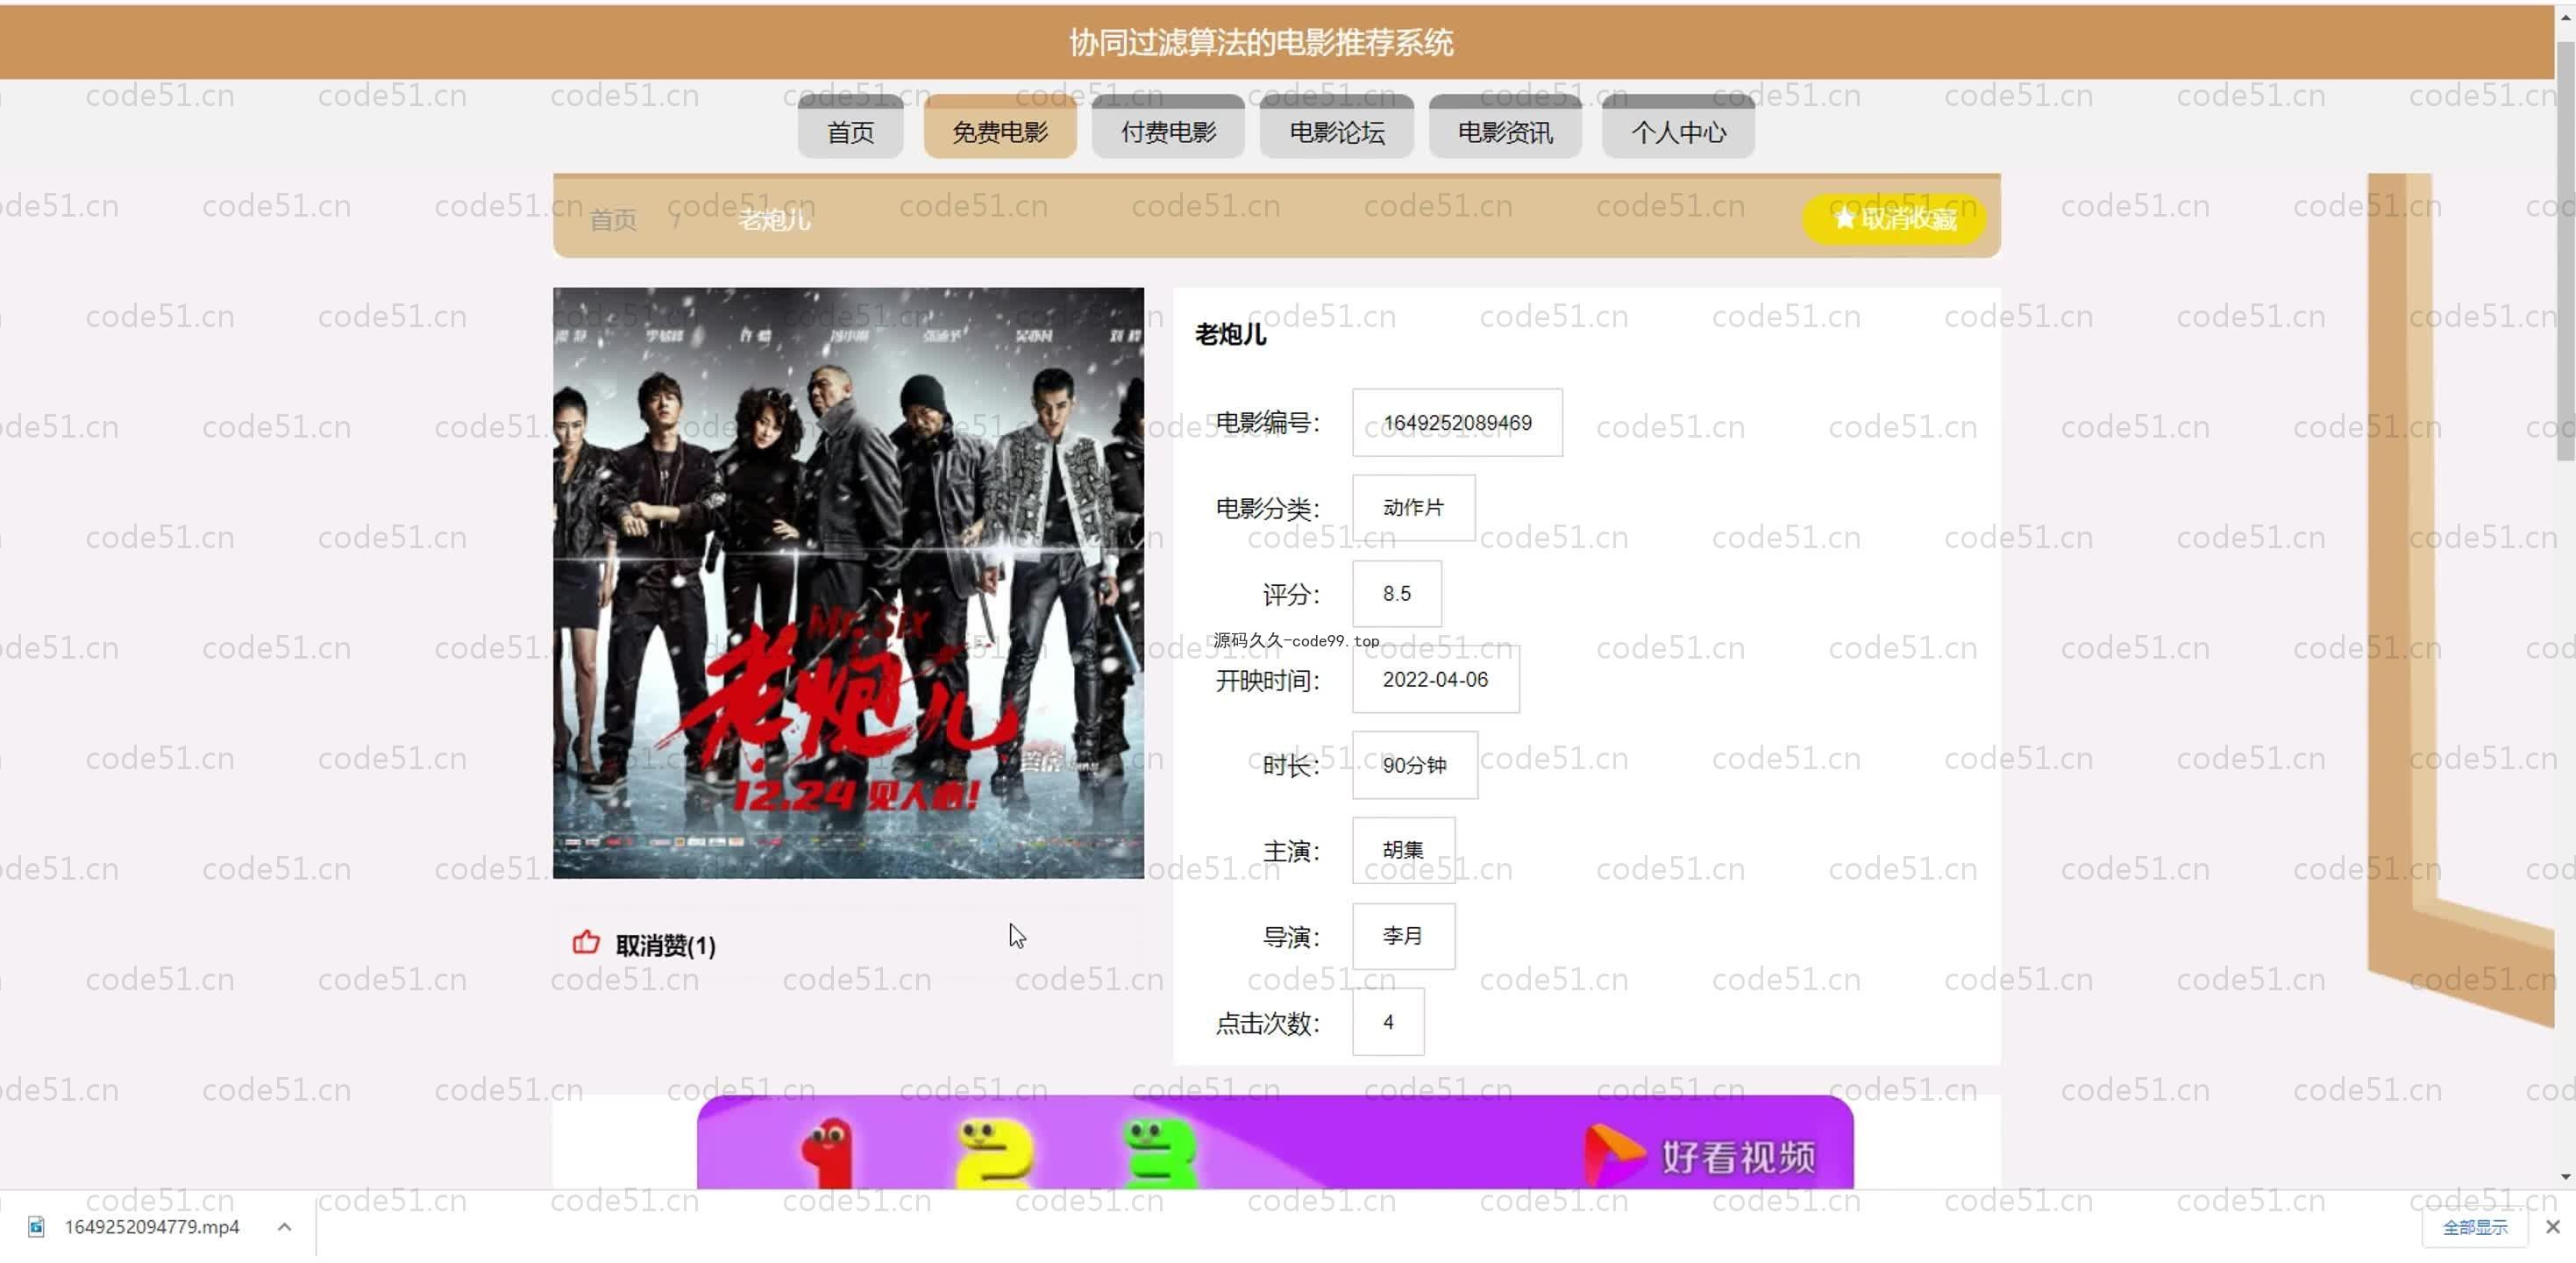The image size is (2576, 1263).
Task: Open the 付费电影 tab
Action: click(1168, 128)
